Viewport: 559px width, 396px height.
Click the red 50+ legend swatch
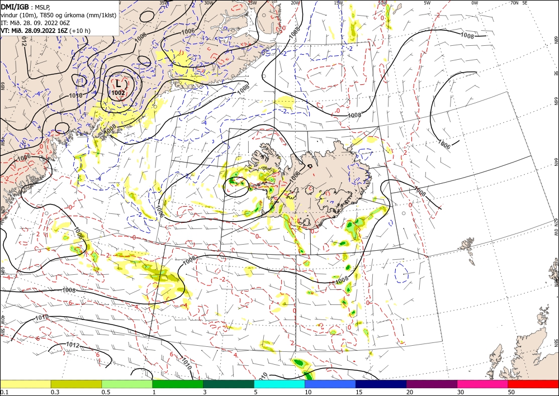pyautogui.click(x=533, y=384)
